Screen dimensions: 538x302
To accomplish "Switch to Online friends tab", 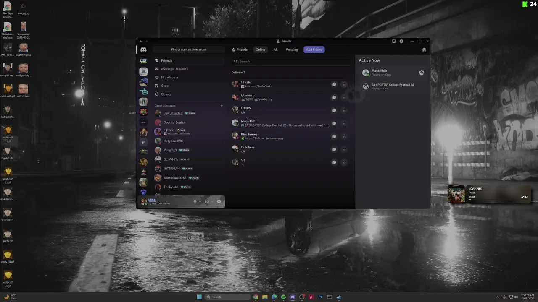I will point(261,49).
